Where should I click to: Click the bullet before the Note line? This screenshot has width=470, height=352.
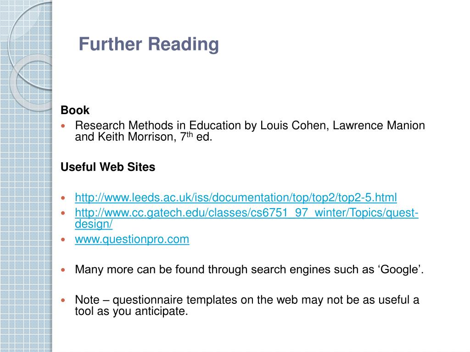(63, 300)
